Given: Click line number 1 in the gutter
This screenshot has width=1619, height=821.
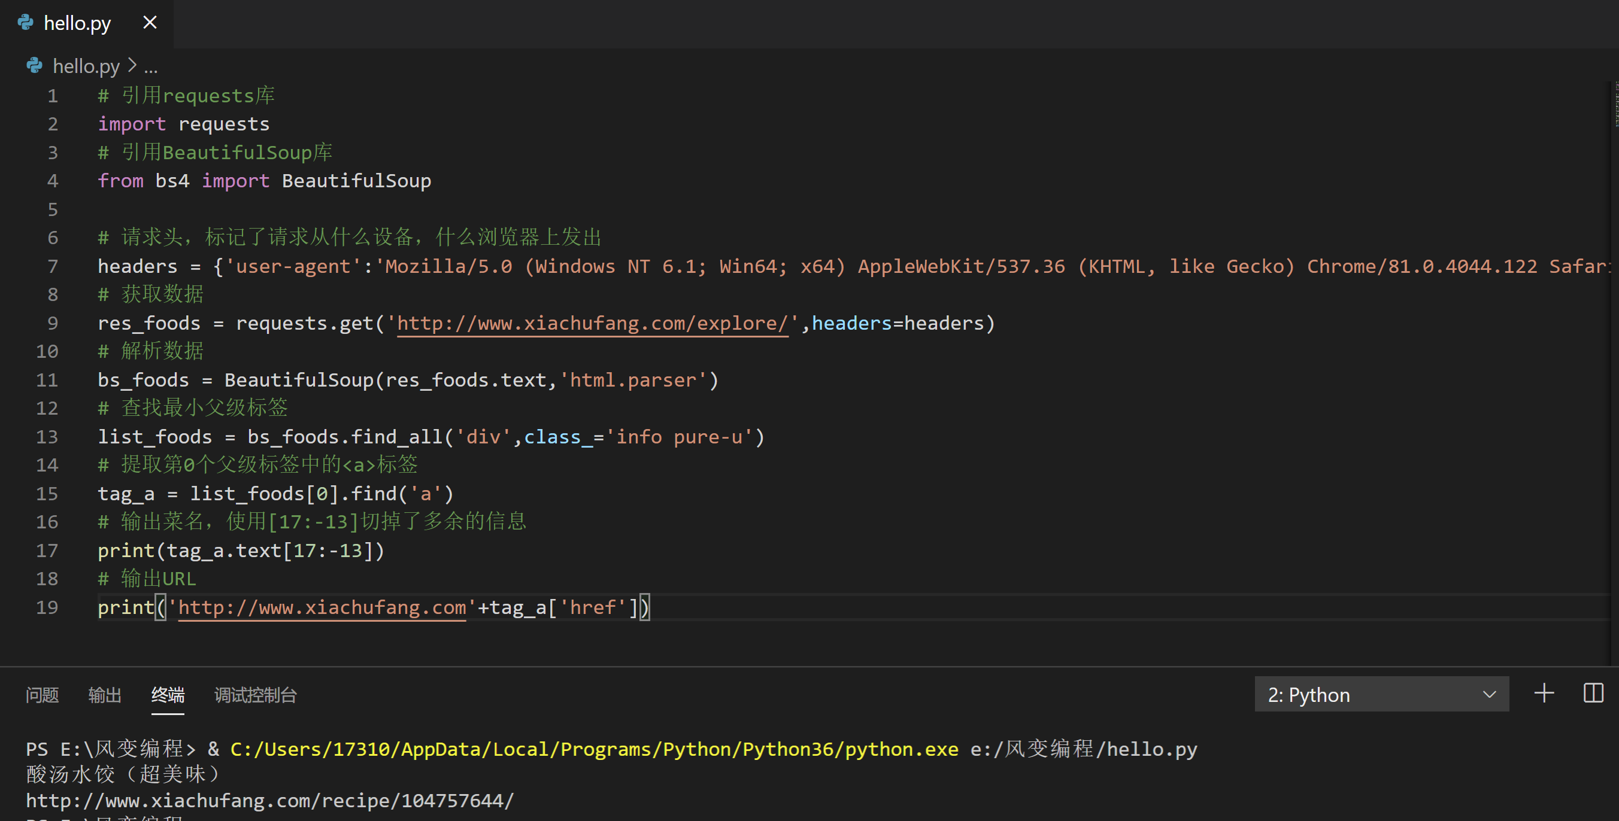Looking at the screenshot, I should click(53, 96).
